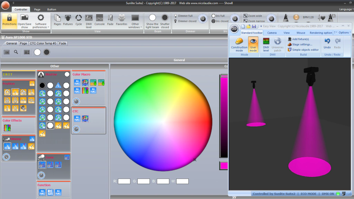354x199 pixels.
Task: Switch to the Button ribbon tab
Action: (x=52, y=9)
